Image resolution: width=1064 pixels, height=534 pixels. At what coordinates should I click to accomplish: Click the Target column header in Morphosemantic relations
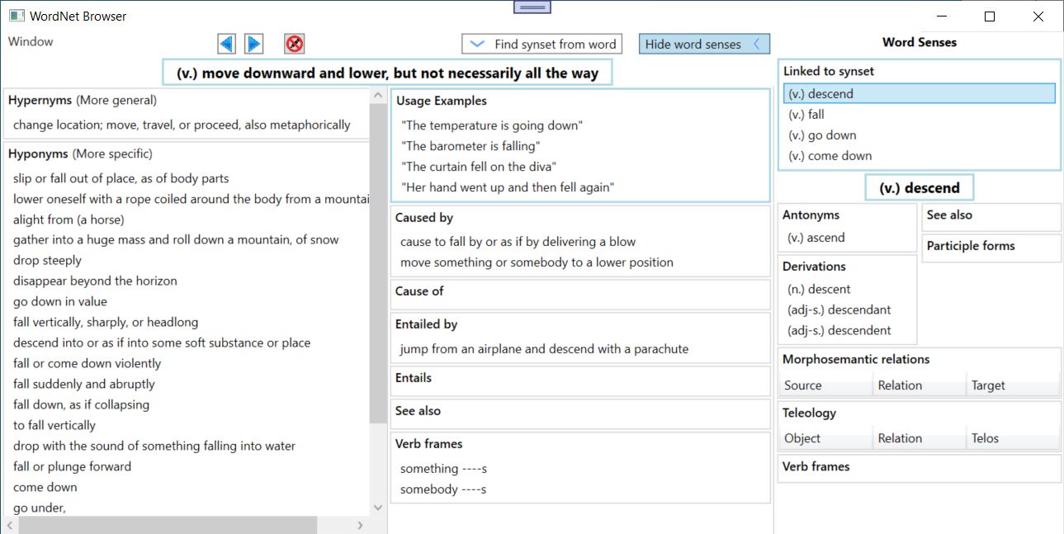coord(1013,385)
